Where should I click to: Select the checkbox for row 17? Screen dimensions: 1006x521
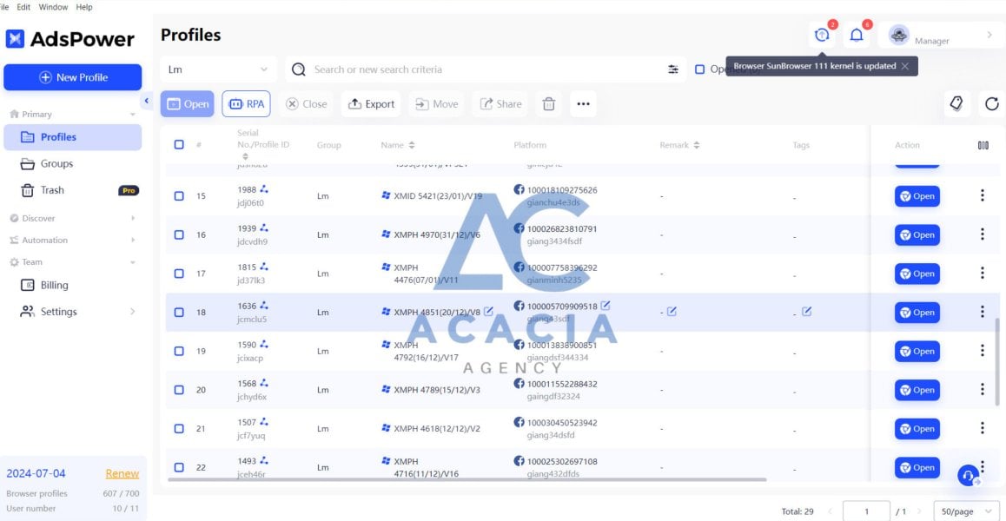tap(179, 274)
